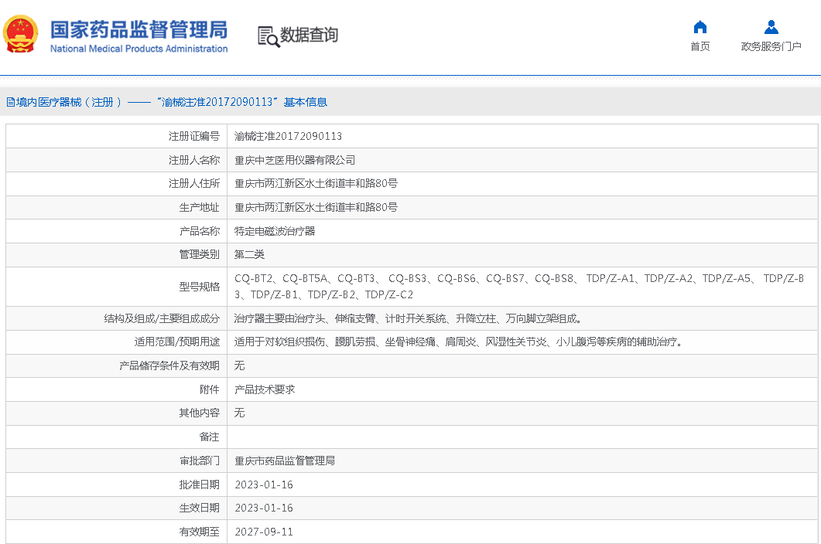Select the 适用范围/预期用途 label
This screenshot has width=821, height=544.
(x=177, y=342)
